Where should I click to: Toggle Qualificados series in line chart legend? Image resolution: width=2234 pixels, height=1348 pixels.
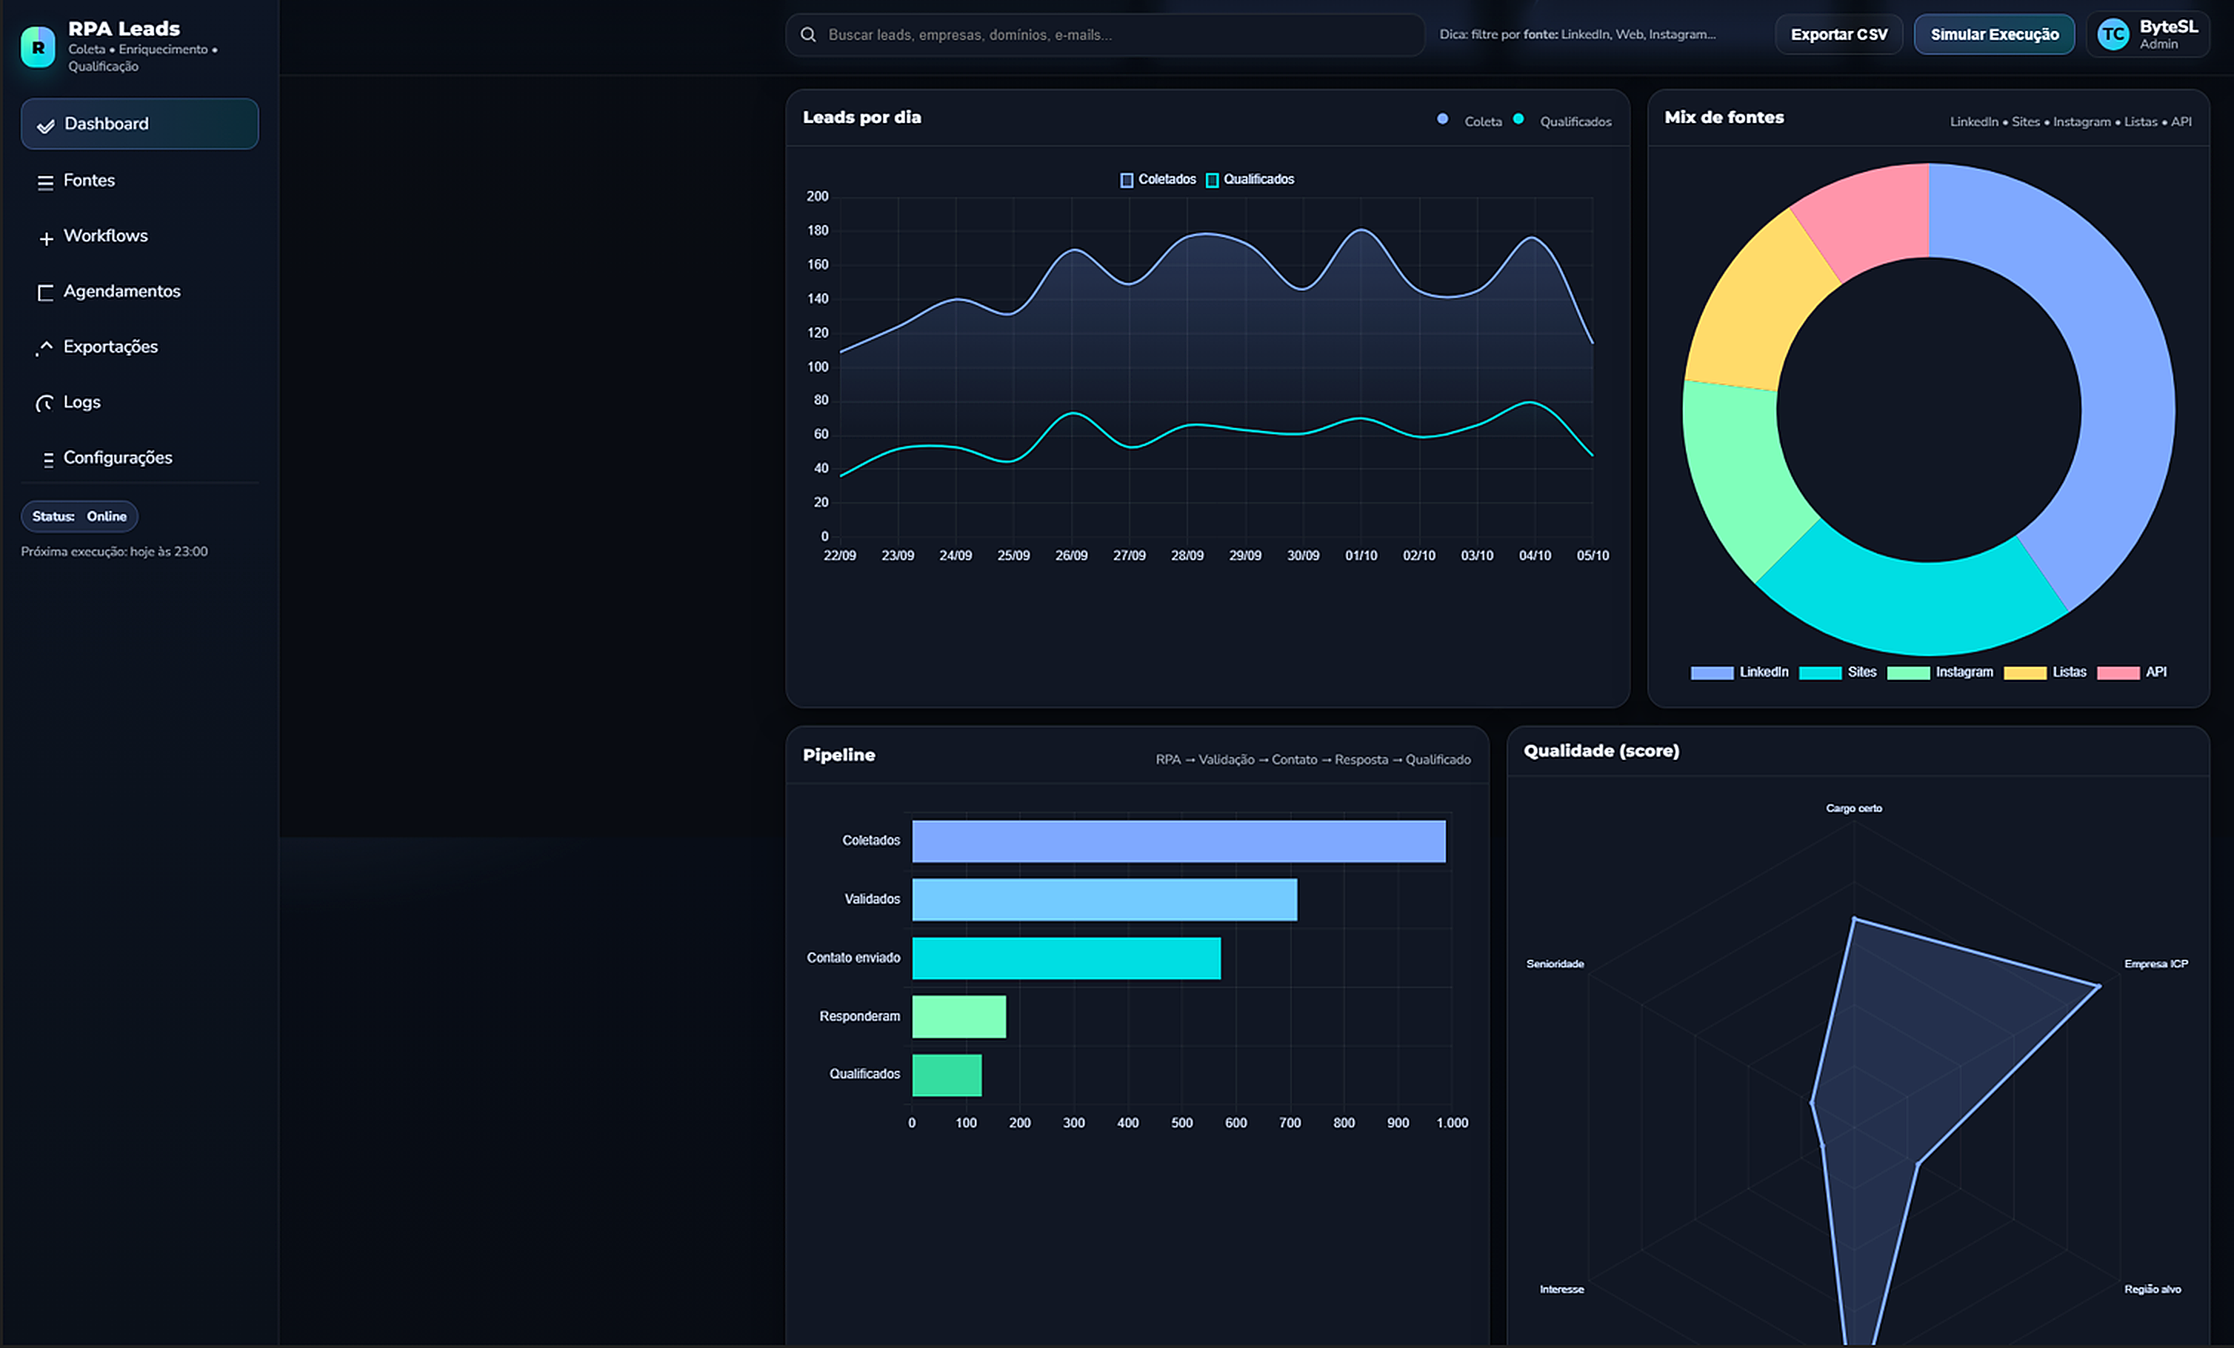pos(1250,179)
